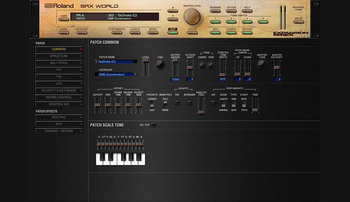Open the CONTROL SW tab
This screenshot has width=350, height=202.
(59, 104)
